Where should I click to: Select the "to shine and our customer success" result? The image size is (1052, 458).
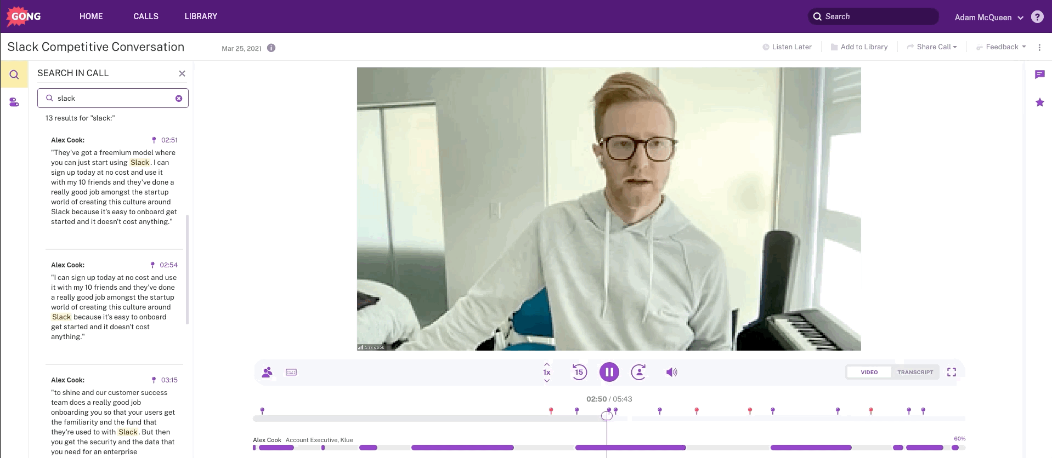[114, 422]
